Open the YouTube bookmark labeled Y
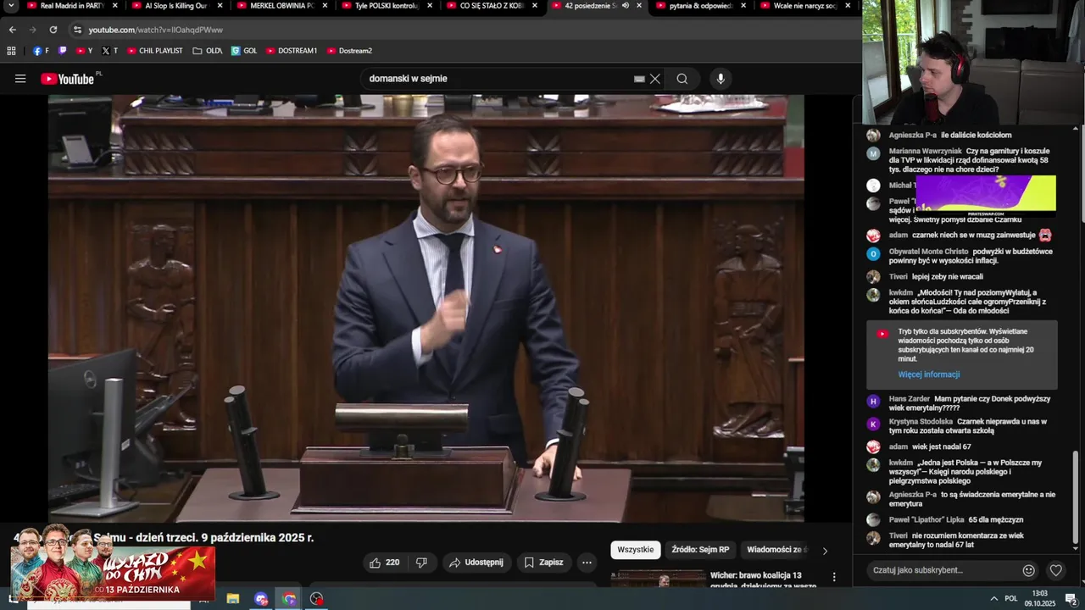The width and height of the screenshot is (1085, 610). coord(85,51)
